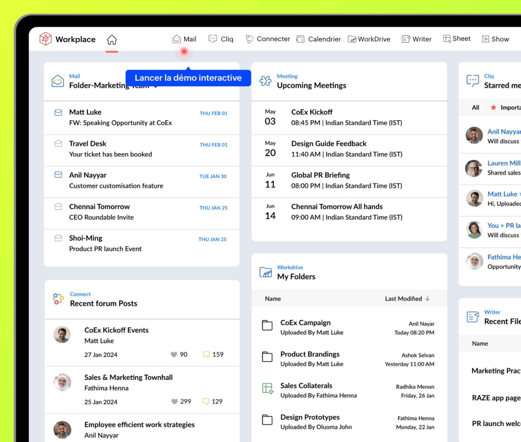Click the Writer Recent Files icon
Image resolution: width=521 pixels, height=442 pixels.
pos(473,317)
